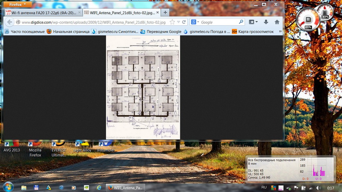Open the flag Action Center tray icon
This screenshot has height=192, width=342.
[296, 188]
